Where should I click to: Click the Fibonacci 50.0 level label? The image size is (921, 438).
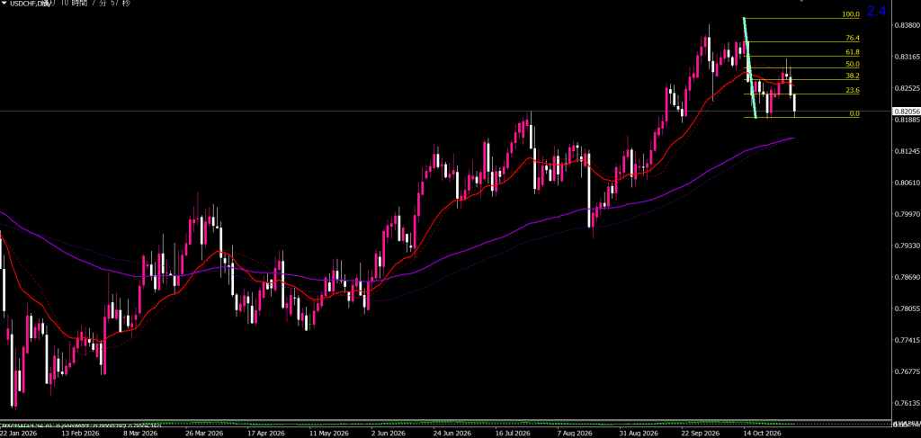(x=853, y=64)
